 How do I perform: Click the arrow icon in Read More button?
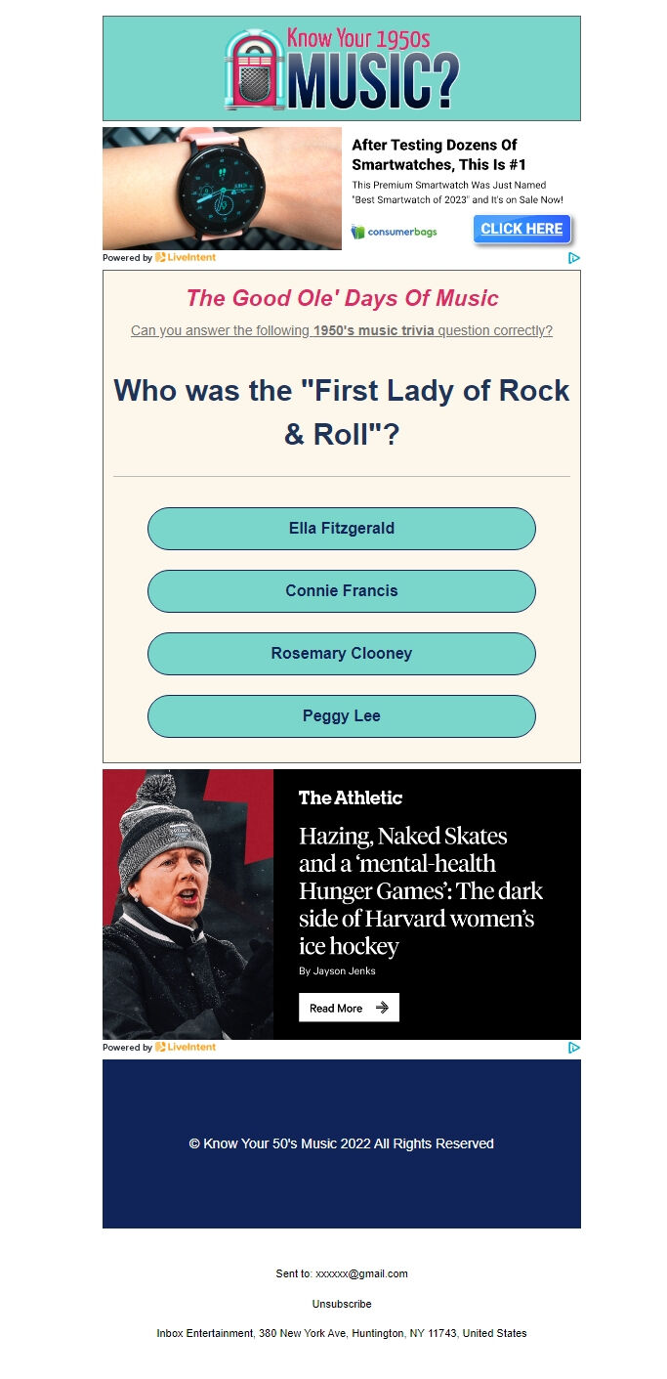click(x=382, y=1008)
